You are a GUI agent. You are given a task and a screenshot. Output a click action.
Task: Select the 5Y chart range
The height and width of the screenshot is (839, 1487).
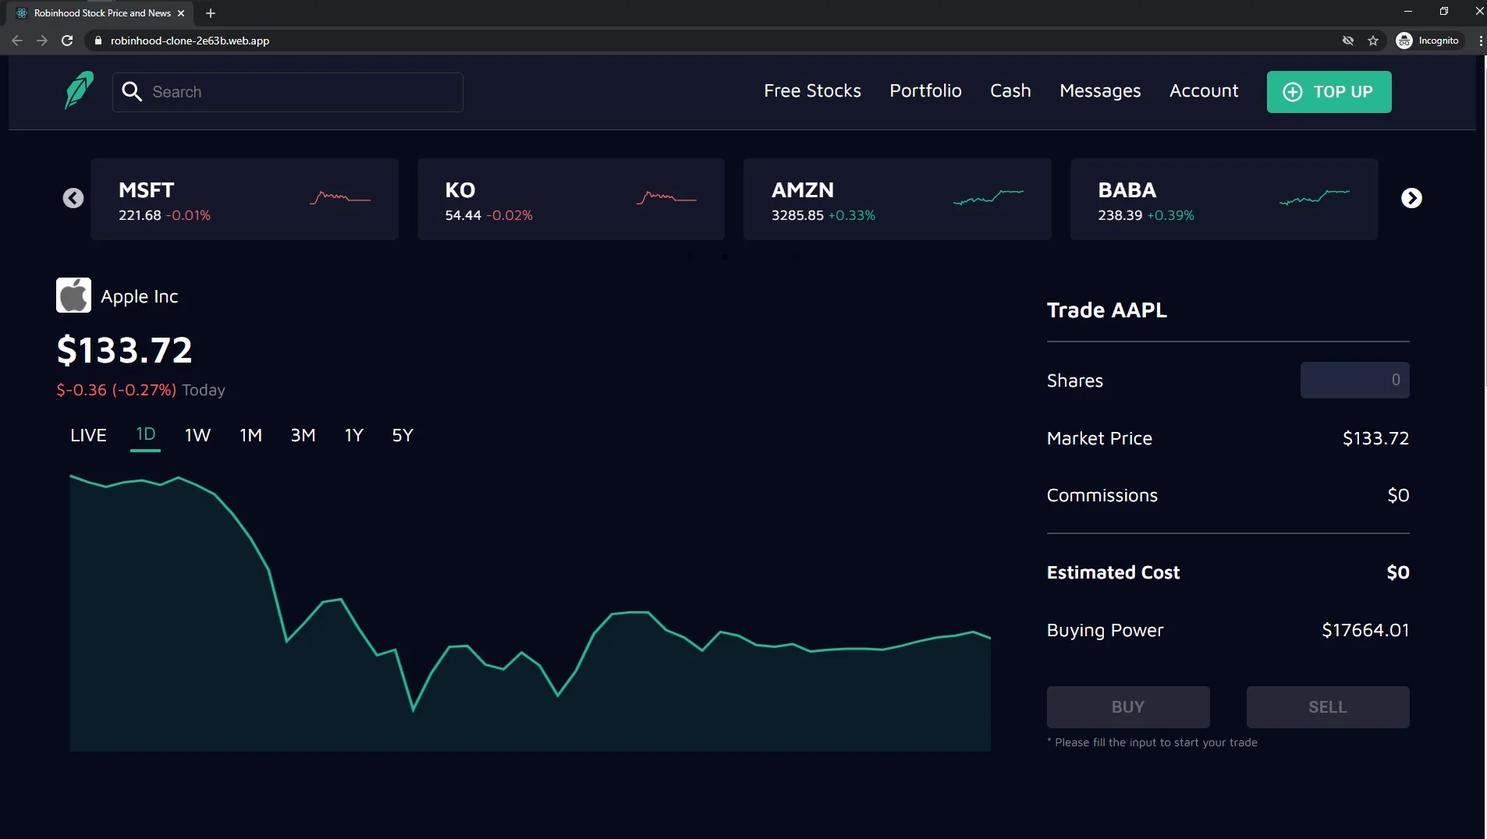point(403,435)
